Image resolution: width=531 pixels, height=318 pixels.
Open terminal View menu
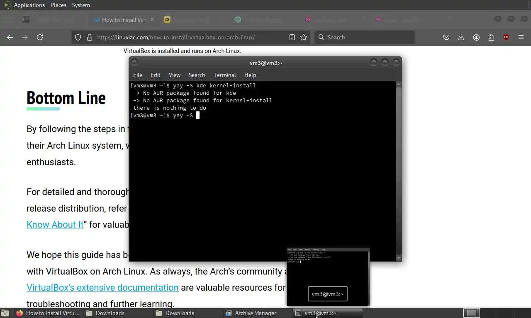point(175,75)
